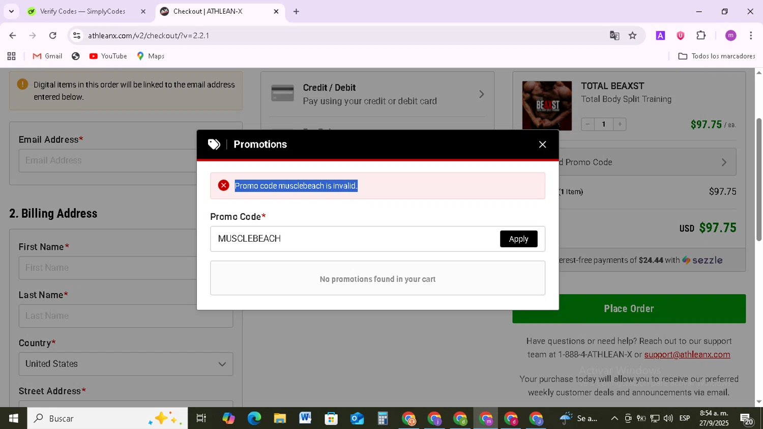Open the apps grid shortcut
This screenshot has height=429, width=763.
tap(11, 56)
